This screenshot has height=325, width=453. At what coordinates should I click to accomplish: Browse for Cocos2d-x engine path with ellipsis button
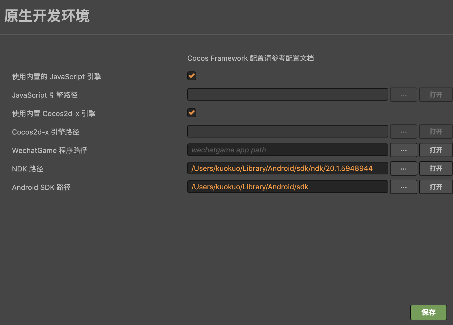click(403, 132)
